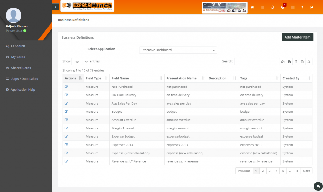Image resolution: width=323 pixels, height=192 pixels.
Task: Focus the Search input field
Action: pyautogui.click(x=256, y=62)
